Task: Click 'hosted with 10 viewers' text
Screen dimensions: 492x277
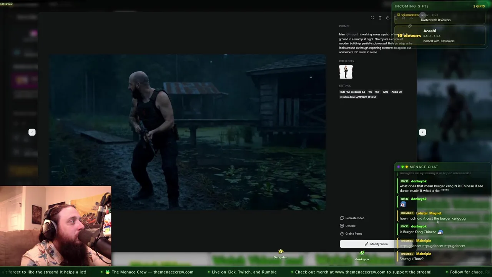Action: (439, 41)
